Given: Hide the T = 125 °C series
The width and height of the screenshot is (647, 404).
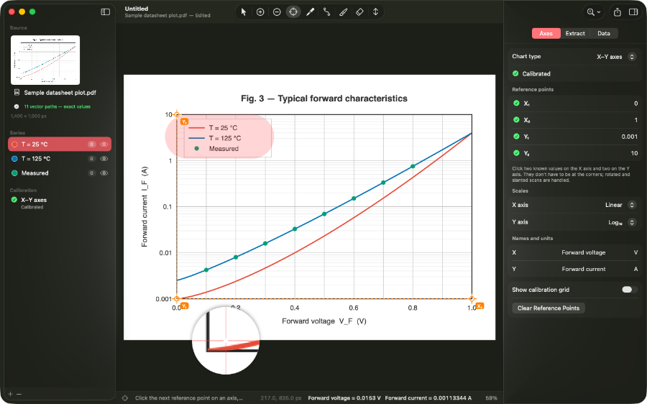Looking at the screenshot, I should click(x=104, y=158).
